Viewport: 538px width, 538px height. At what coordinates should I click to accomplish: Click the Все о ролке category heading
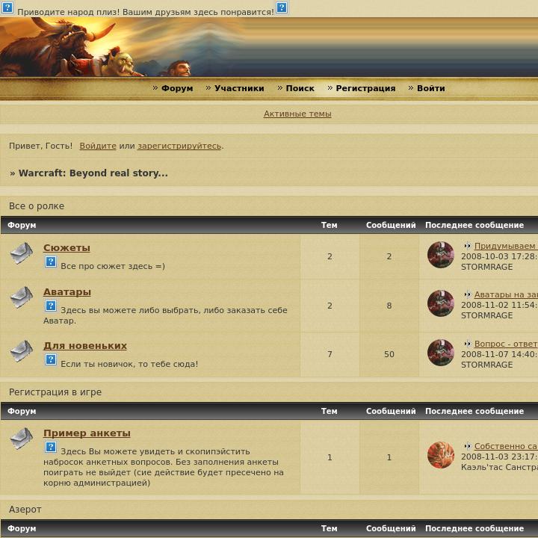pos(37,206)
